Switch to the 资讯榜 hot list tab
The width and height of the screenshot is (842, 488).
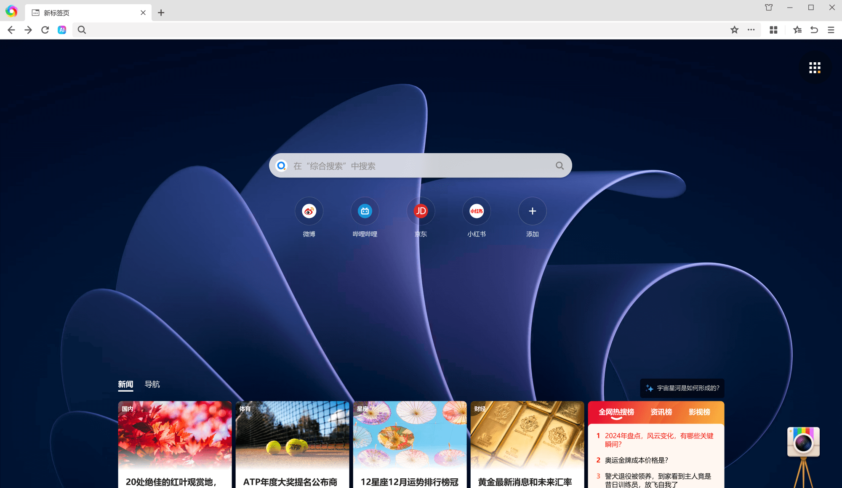coord(661,412)
